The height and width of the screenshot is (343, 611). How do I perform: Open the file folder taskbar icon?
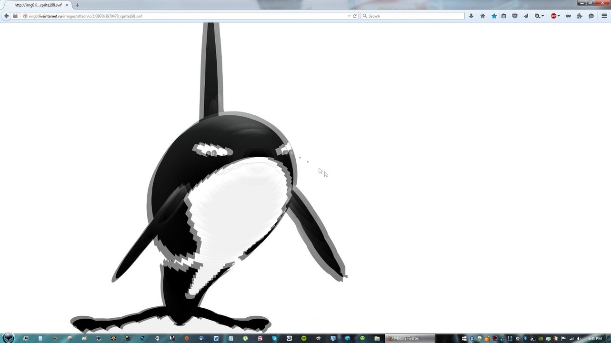point(377,338)
